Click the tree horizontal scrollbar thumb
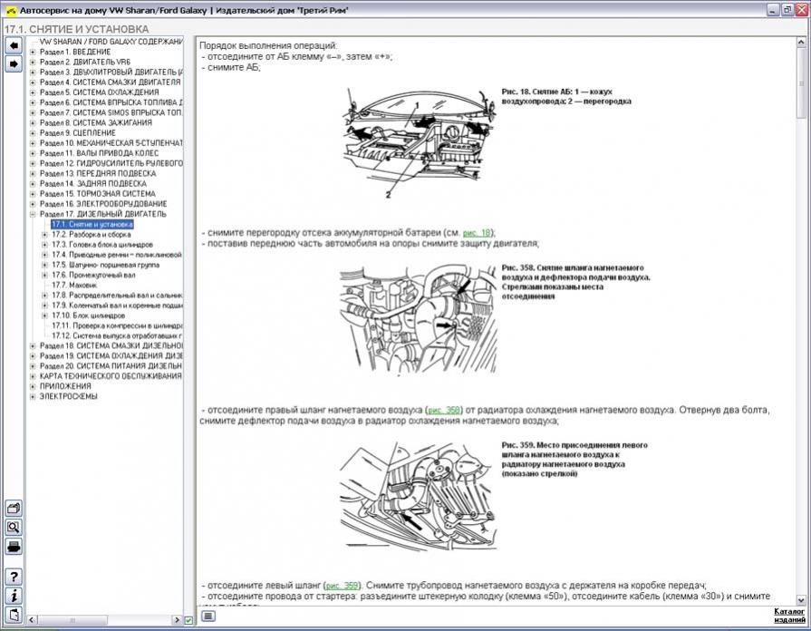Image resolution: width=811 pixels, height=631 pixels. tap(71, 619)
